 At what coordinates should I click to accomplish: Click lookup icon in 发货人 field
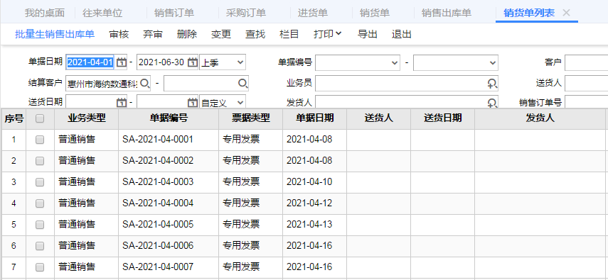click(492, 103)
